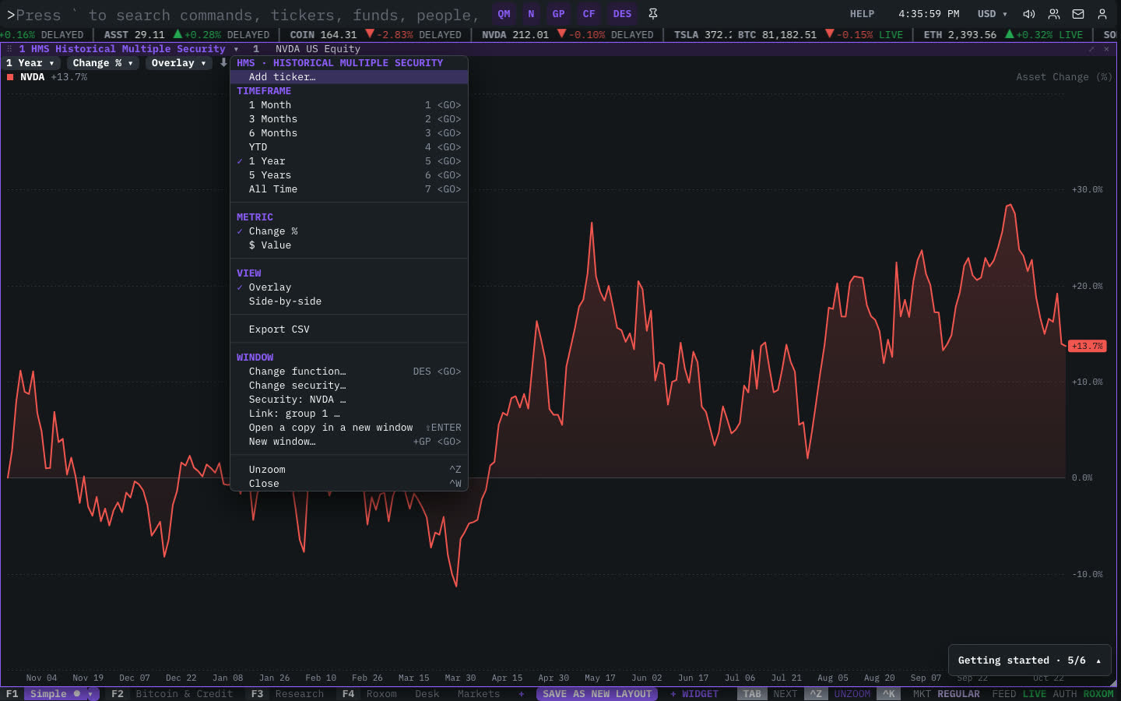Viewport: 1121px width, 701px height.
Task: Open the Change % metric dropdown
Action: (103, 63)
